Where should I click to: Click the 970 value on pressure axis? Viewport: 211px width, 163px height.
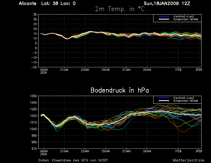point(34,149)
